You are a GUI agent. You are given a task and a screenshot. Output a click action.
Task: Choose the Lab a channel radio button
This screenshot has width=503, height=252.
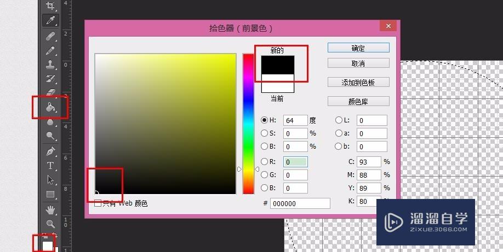pyautogui.click(x=339, y=133)
